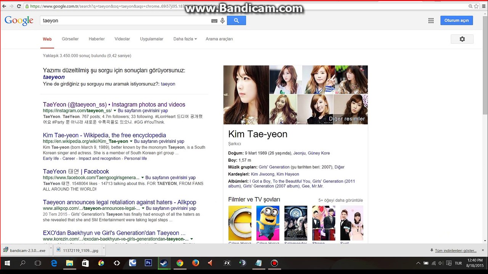Search instead for original 'taeyon' link
Viewport: 488px width, 274px height.
(x=168, y=84)
